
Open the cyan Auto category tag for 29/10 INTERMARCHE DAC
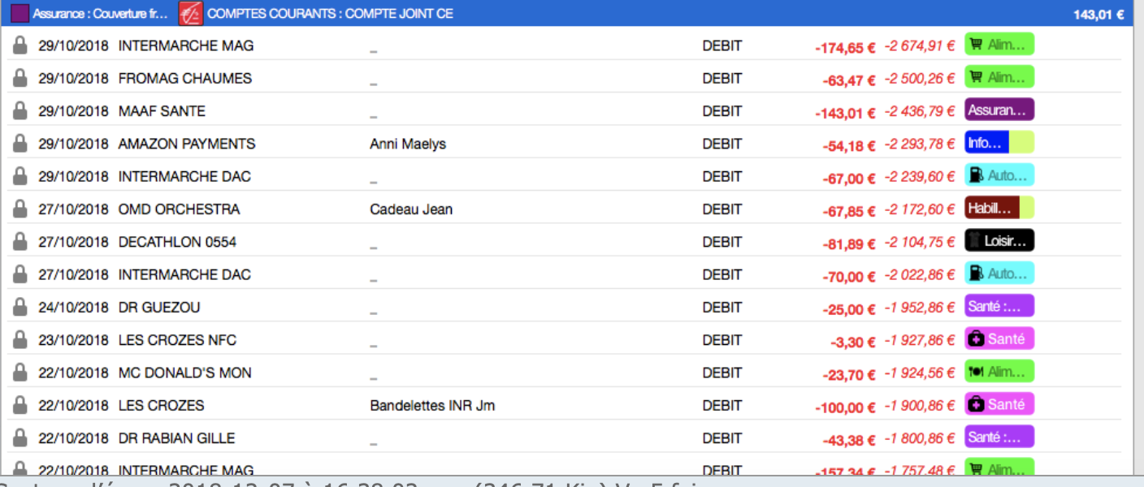tap(999, 175)
